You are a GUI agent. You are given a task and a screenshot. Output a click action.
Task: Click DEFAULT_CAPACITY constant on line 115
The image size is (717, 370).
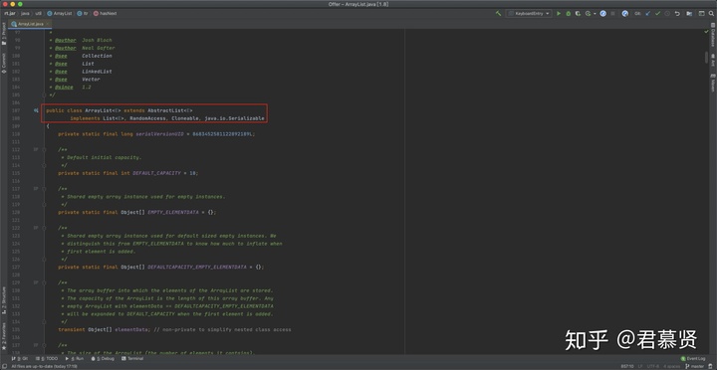[156, 173]
